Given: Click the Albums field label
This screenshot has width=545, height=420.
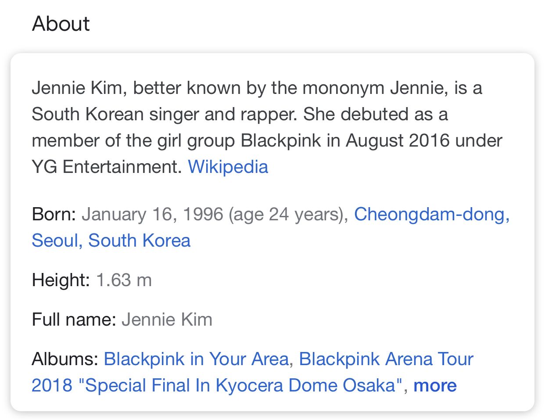Looking at the screenshot, I should click(x=65, y=359).
